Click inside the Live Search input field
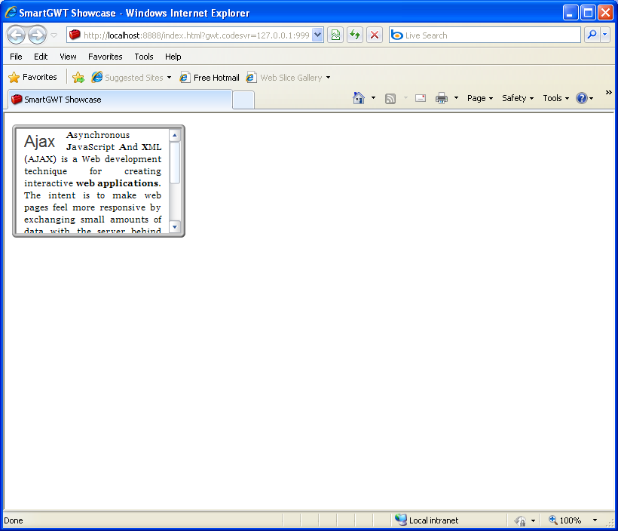The image size is (618, 531). point(490,35)
